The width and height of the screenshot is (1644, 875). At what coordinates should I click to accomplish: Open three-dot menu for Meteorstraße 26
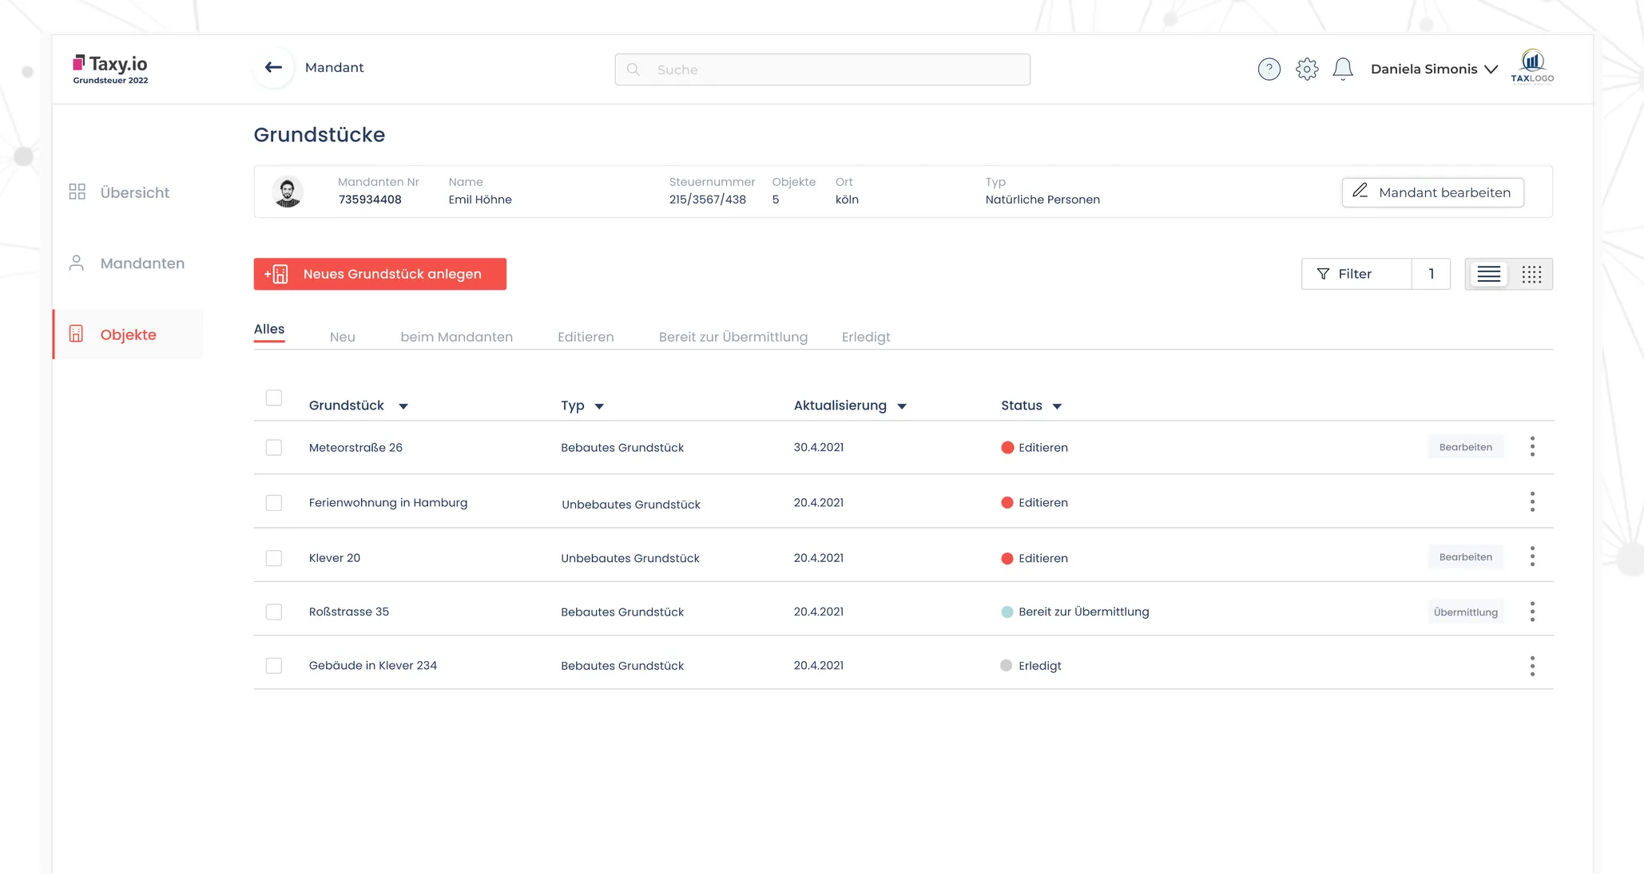(1531, 447)
